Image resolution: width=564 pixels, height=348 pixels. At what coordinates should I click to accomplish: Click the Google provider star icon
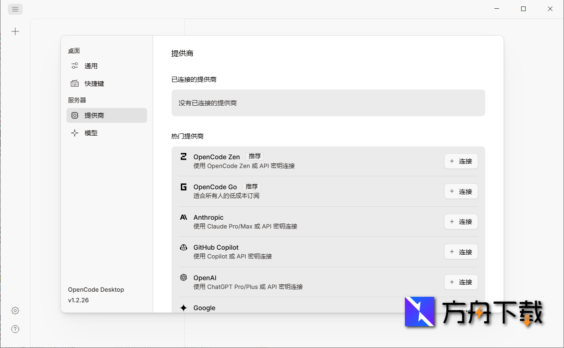183,308
